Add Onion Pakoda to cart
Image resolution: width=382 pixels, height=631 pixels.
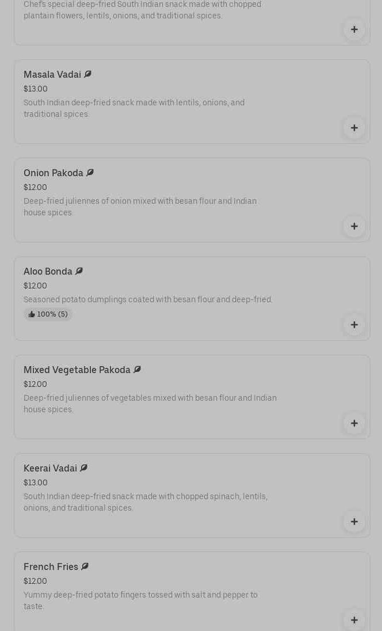click(x=354, y=226)
